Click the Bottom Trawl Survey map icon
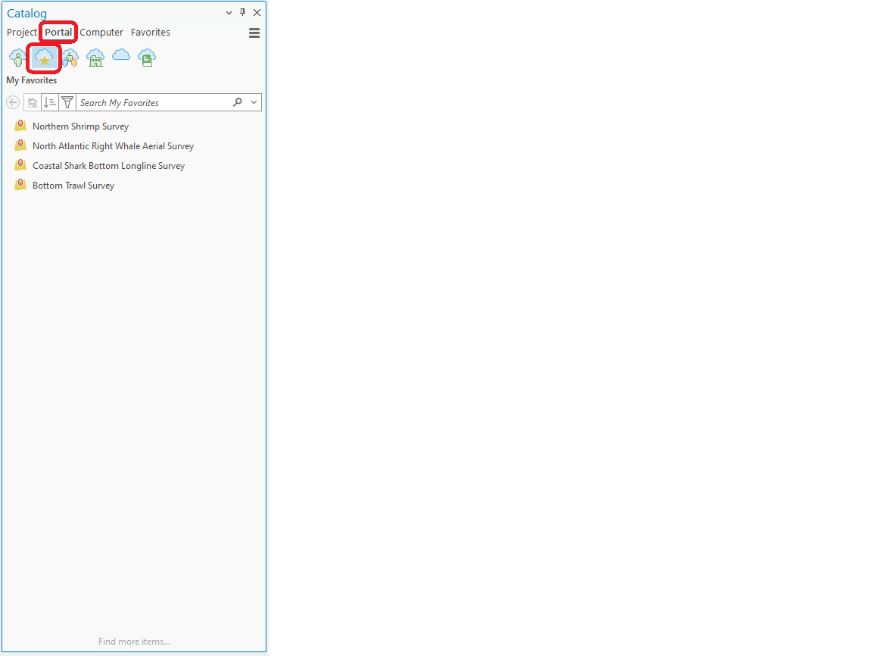 click(x=20, y=185)
